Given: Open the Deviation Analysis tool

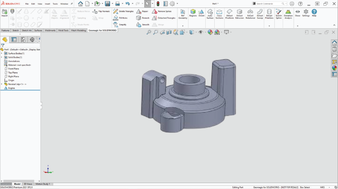Looking at the screenshot, I should pyautogui.click(x=288, y=13).
